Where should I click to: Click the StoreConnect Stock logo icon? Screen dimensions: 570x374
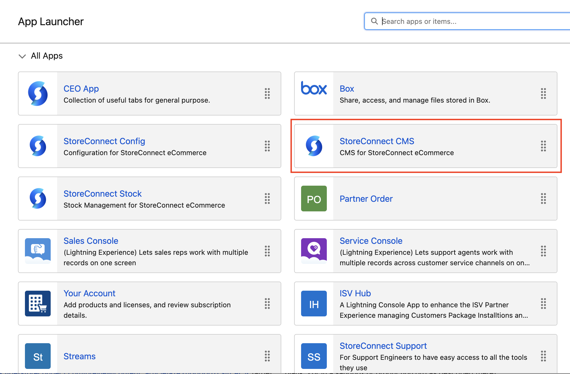[x=38, y=199]
